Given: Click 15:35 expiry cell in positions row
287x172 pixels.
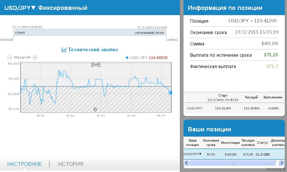Looking at the screenshot, I should 211,154.
